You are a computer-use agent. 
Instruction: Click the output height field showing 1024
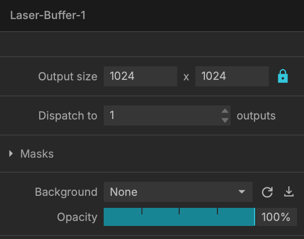tap(232, 76)
